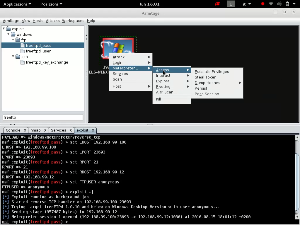Screen dimensions: 300x225
Task: Open the Armitage menu
Action: click(x=11, y=21)
